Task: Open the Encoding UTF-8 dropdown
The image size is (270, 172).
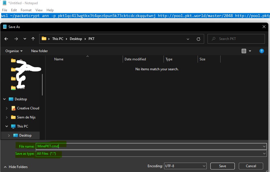Action: coord(185,166)
